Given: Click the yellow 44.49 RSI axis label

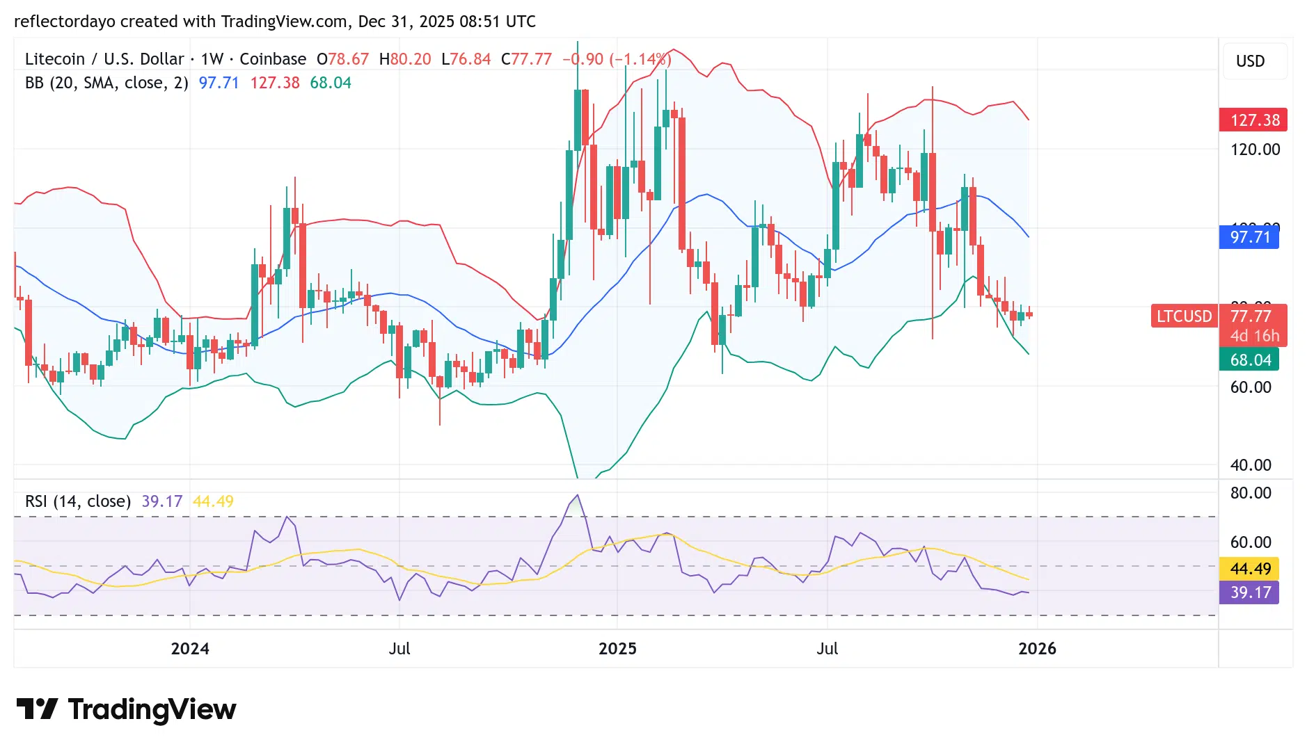Looking at the screenshot, I should tap(1250, 569).
